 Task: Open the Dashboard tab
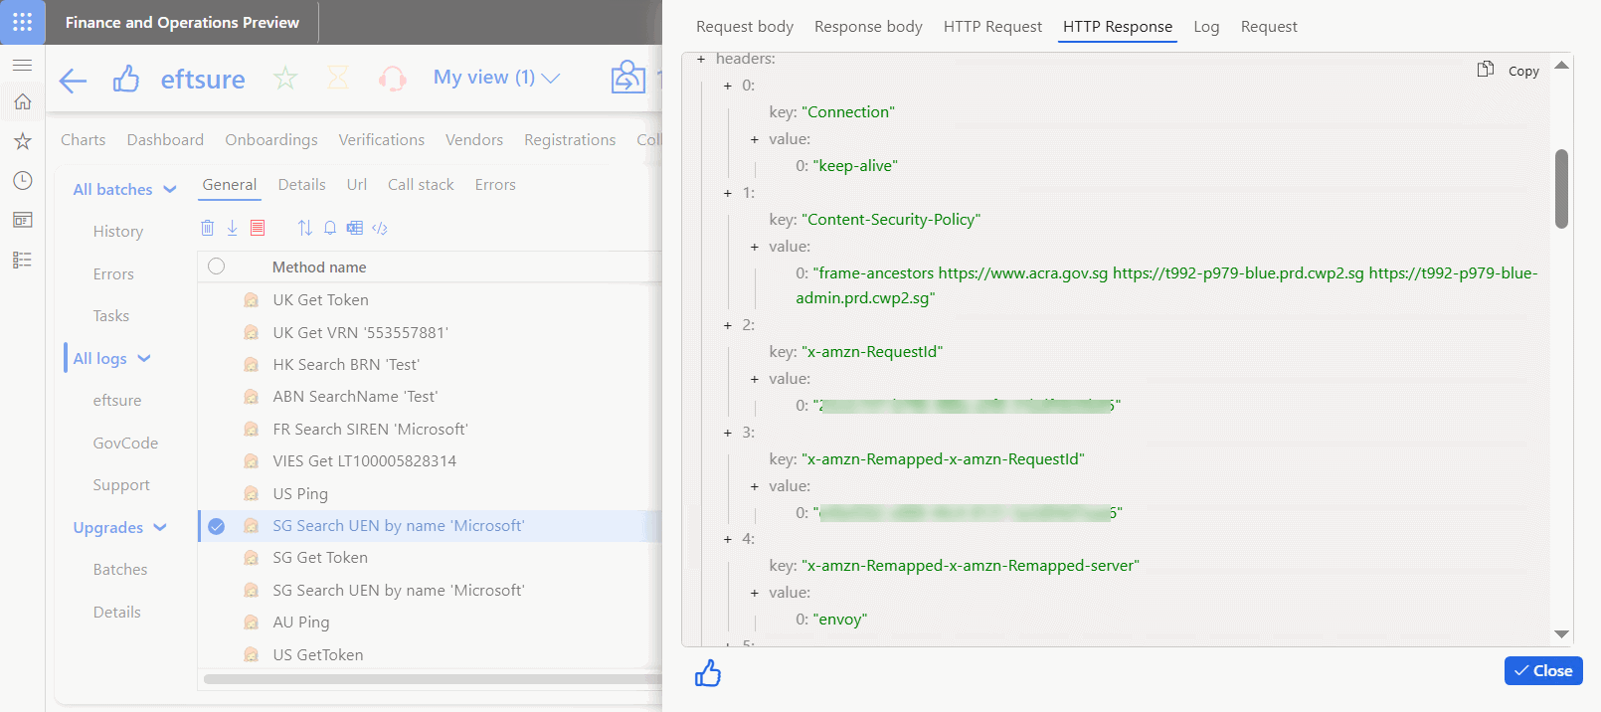click(165, 140)
